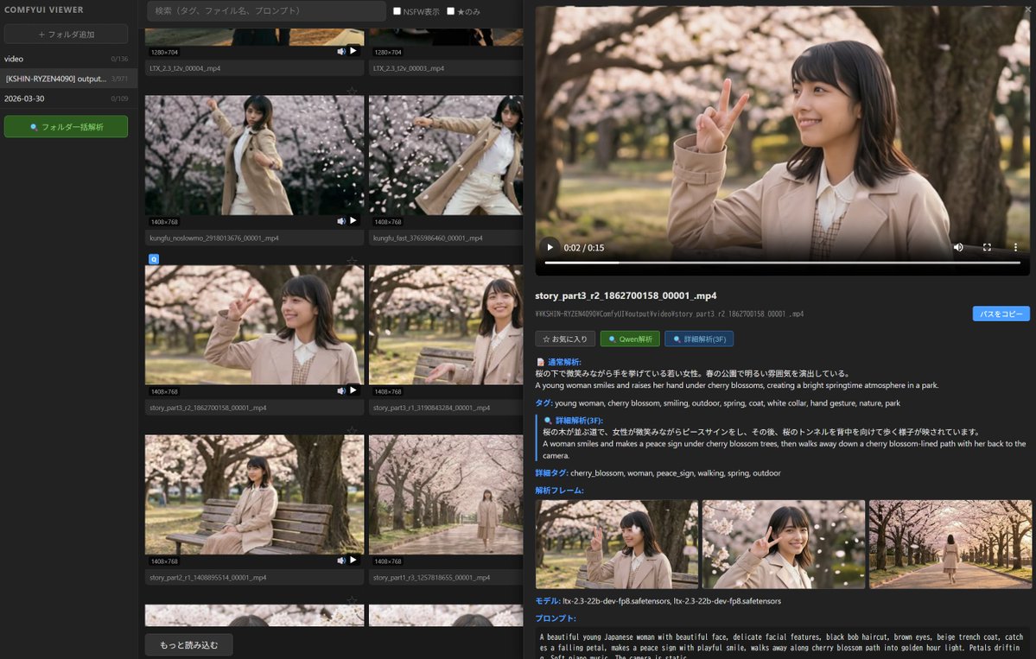1036x659 pixels.
Task: Click the full file path text
Action: pos(670,314)
